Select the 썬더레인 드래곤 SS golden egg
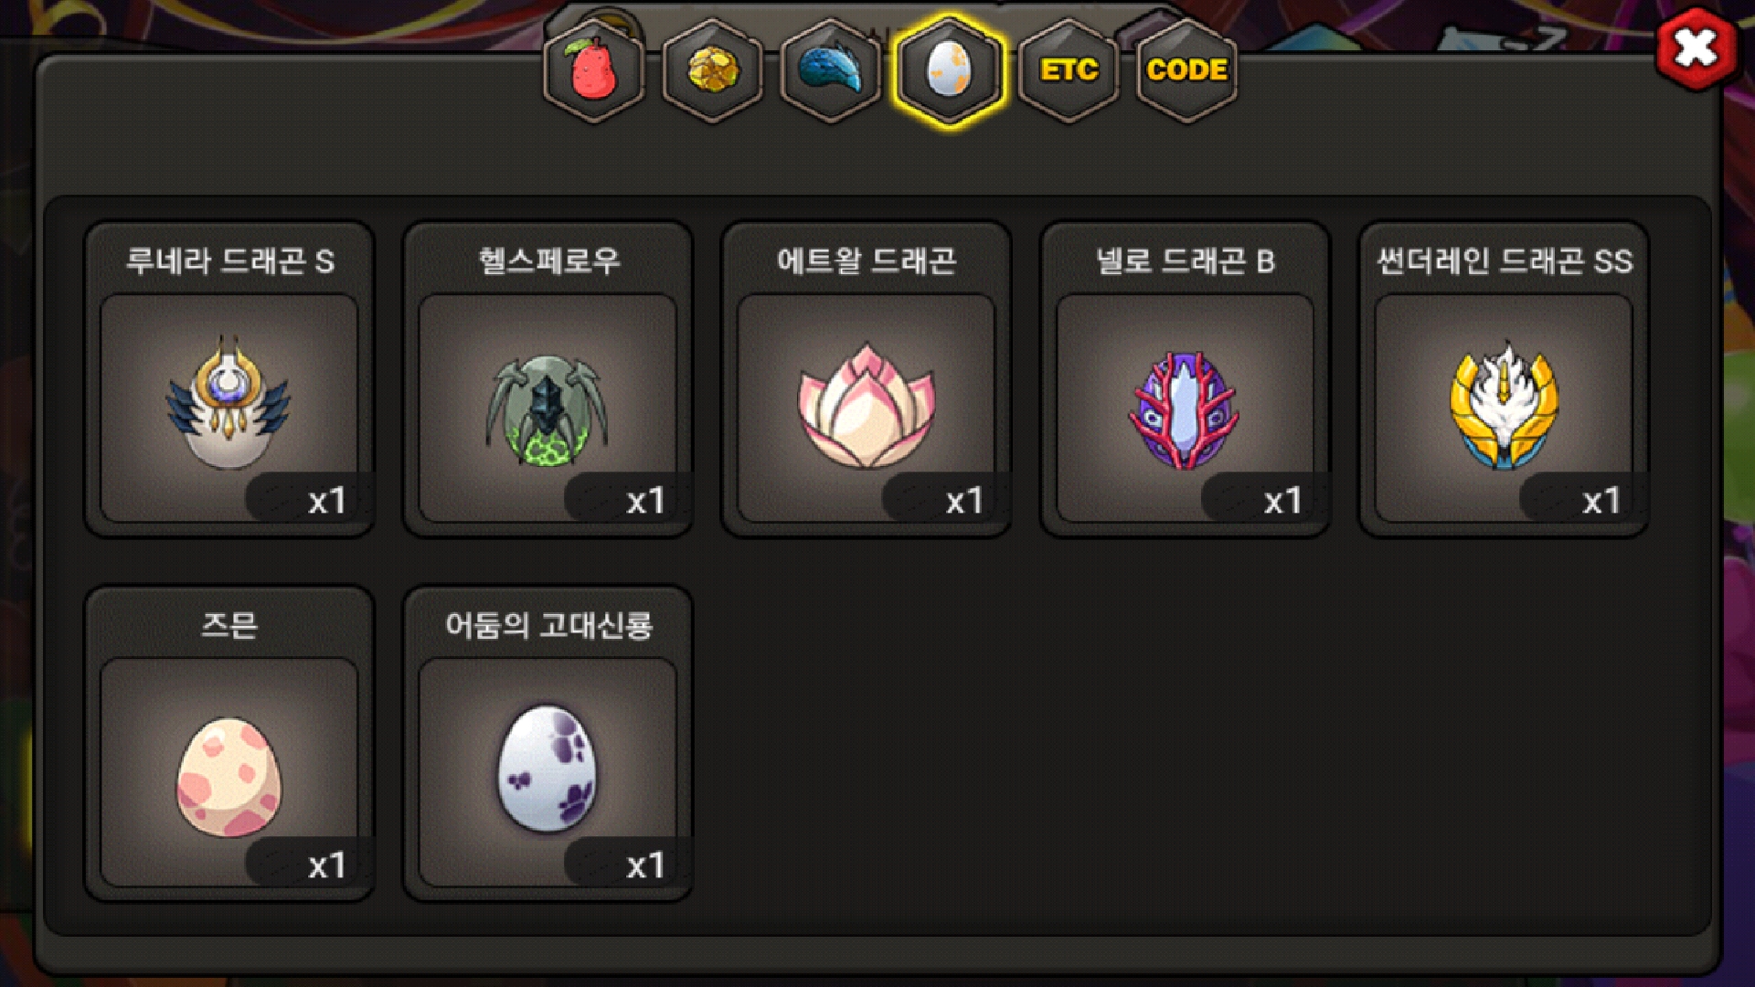 pos(1504,404)
